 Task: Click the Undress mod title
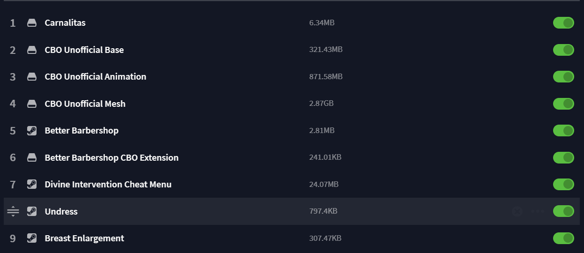click(61, 212)
